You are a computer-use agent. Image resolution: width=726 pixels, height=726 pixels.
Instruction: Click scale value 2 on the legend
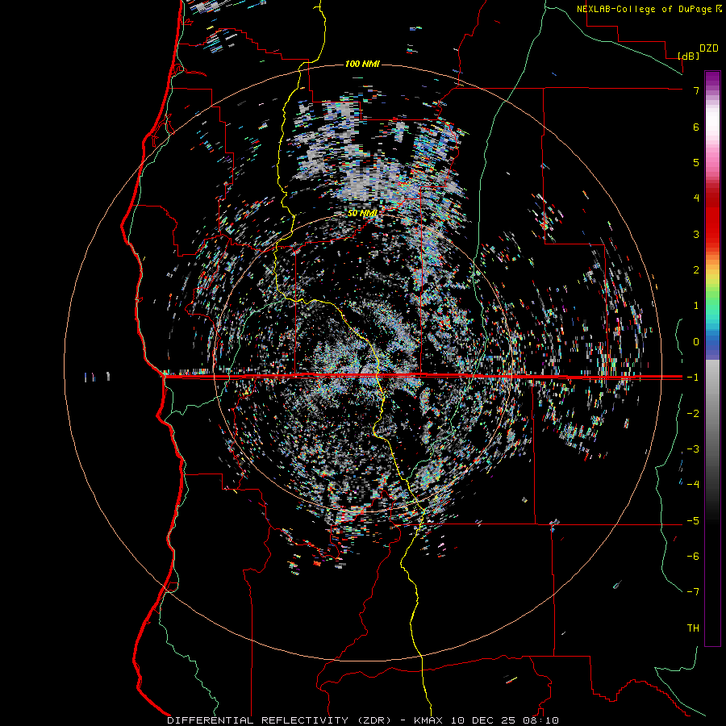tap(696, 270)
